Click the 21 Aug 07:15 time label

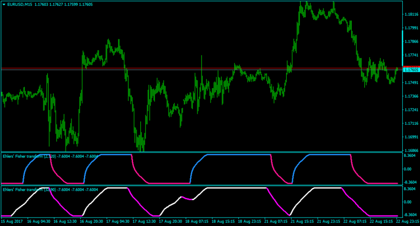coord(276,221)
